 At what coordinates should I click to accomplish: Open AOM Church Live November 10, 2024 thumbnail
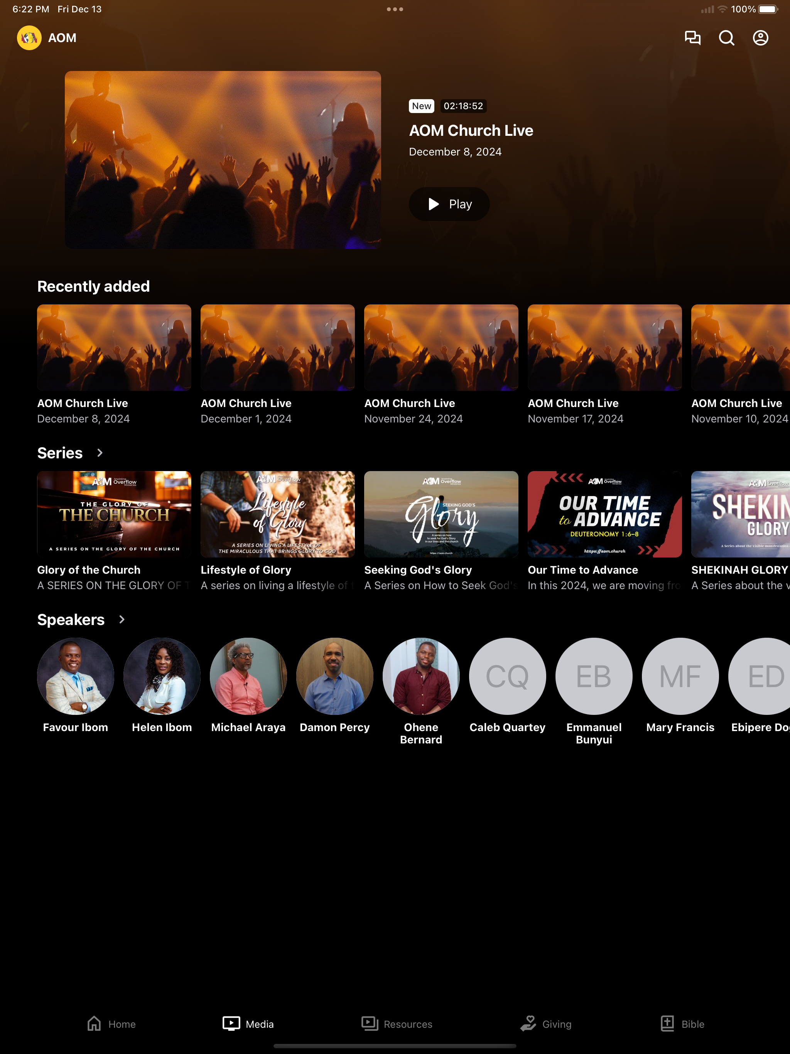741,348
